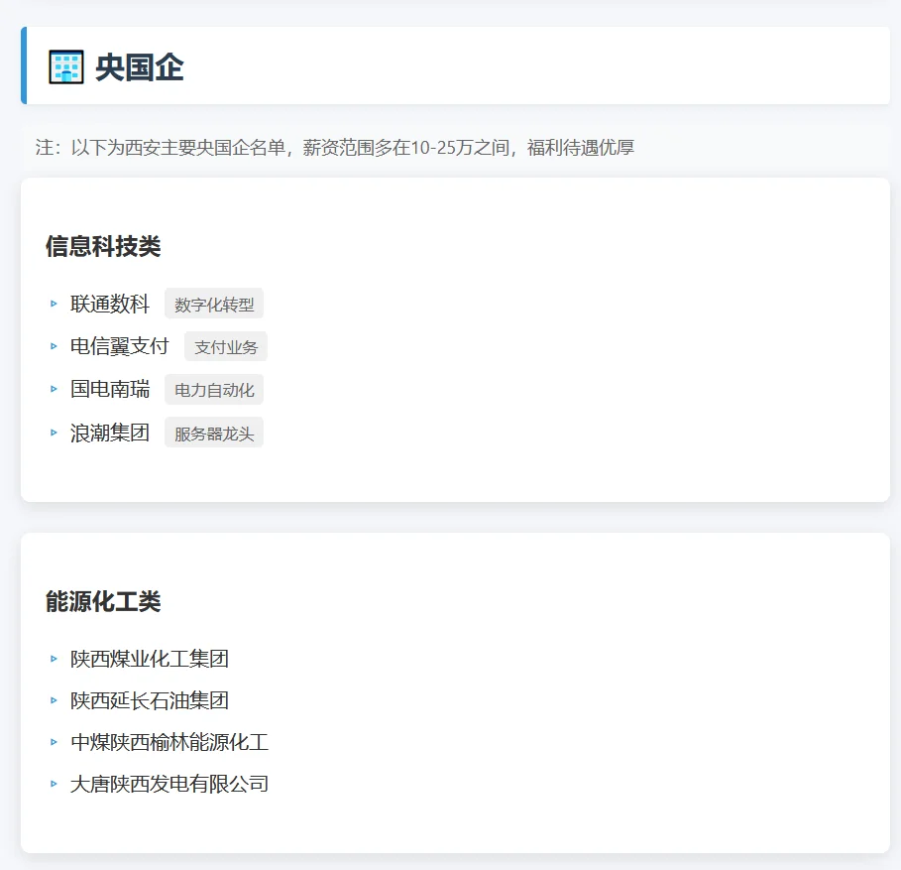This screenshot has height=870, width=901.
Task: Click the arrow bullet before 陕西煤业化工集团
Action: (54, 659)
